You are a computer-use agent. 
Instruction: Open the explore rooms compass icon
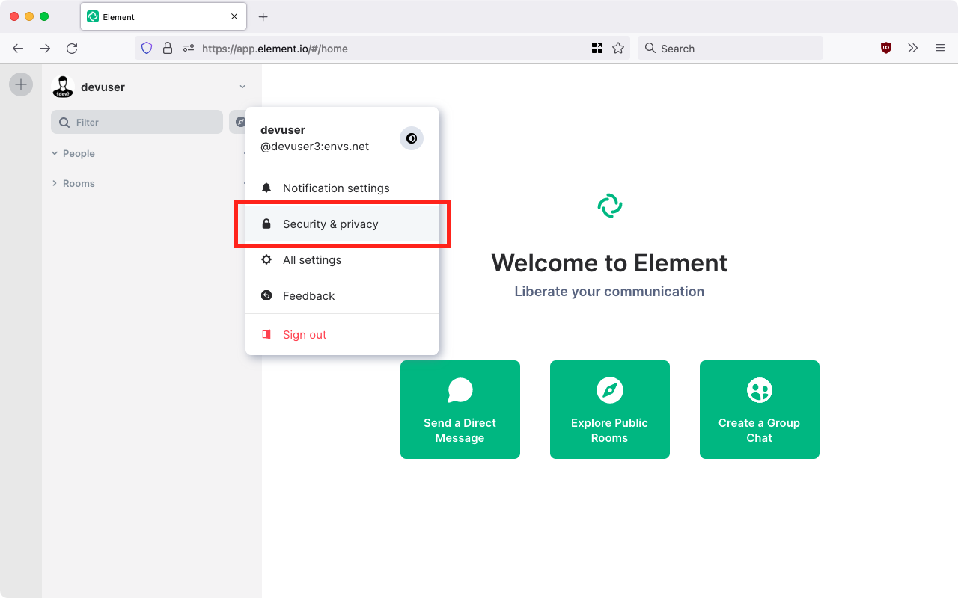tap(239, 122)
